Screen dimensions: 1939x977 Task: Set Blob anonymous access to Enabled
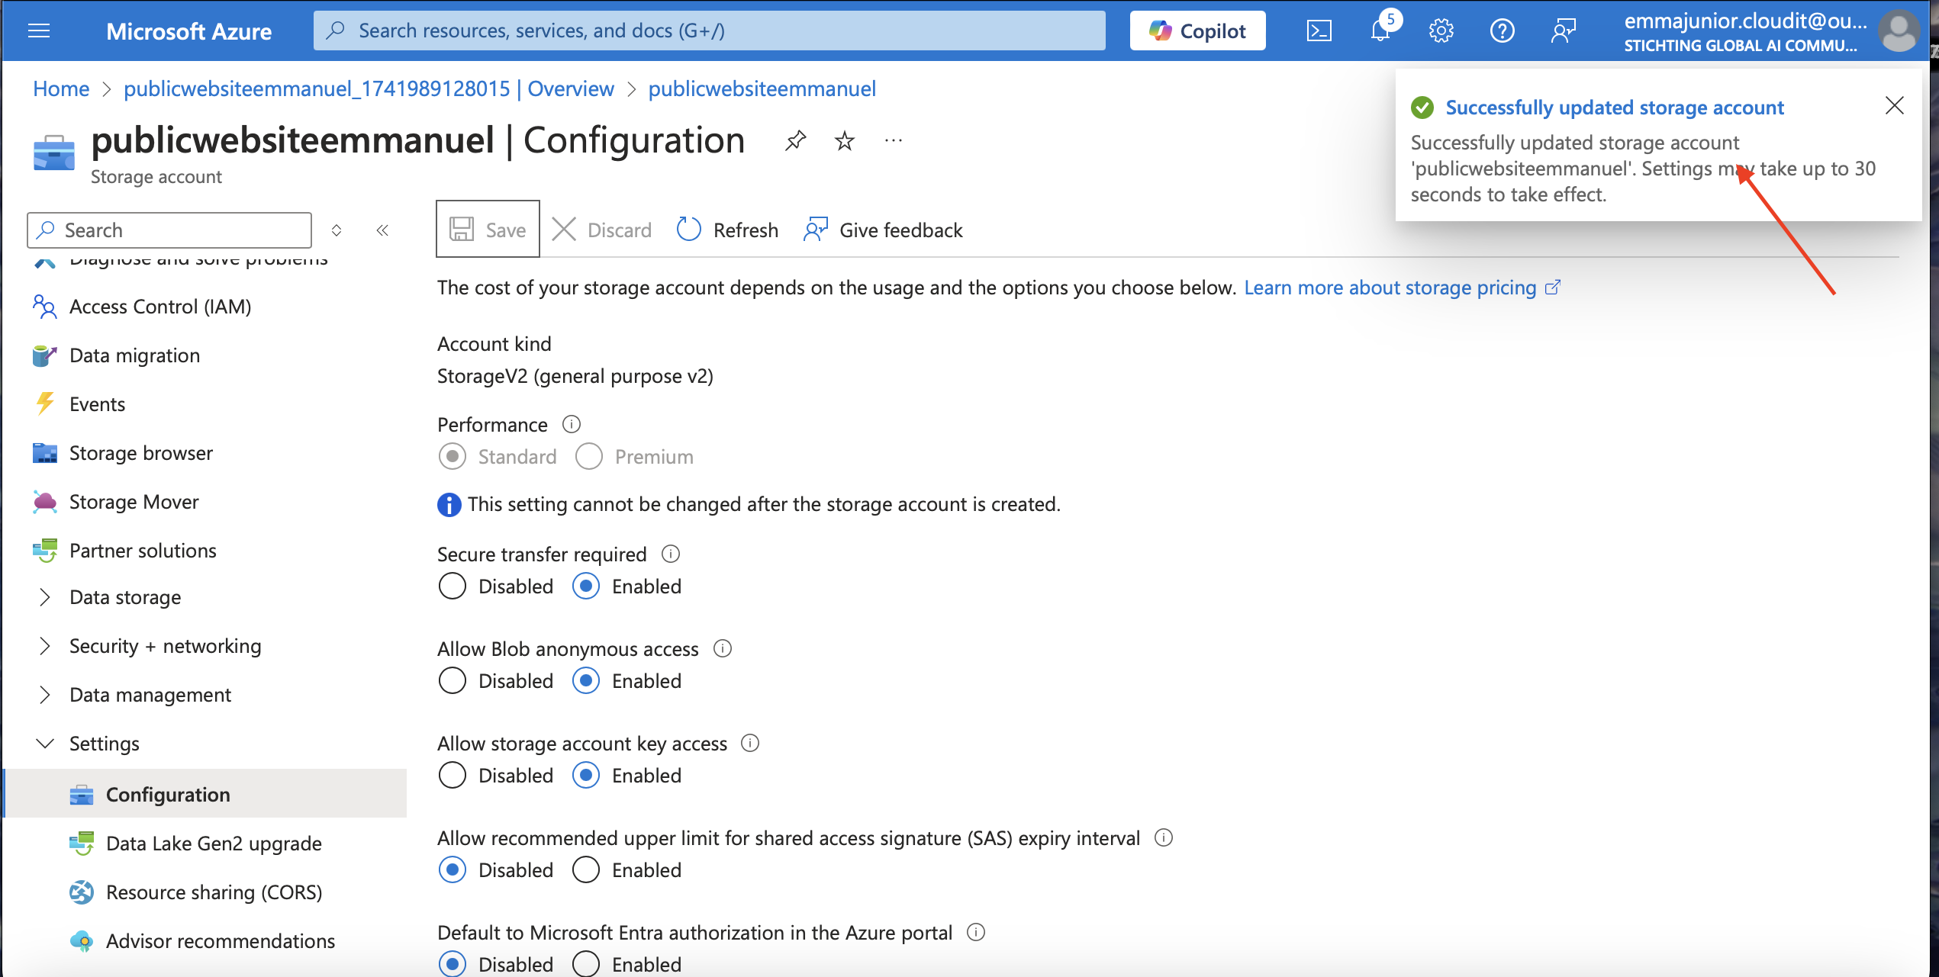click(x=586, y=681)
